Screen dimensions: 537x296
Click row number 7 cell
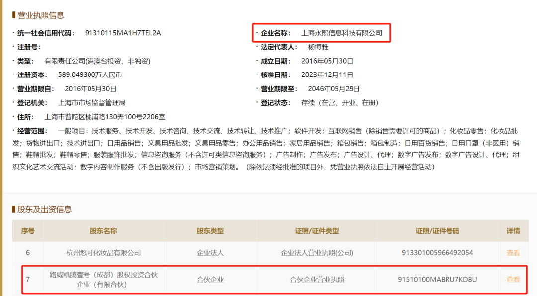[x=28, y=279]
